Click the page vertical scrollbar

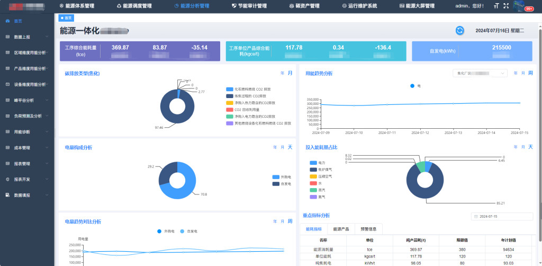[540, 135]
